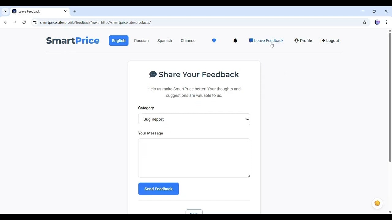The width and height of the screenshot is (392, 220).
Task: Expand the Category dropdown showing Bug Report
Action: pos(194,119)
